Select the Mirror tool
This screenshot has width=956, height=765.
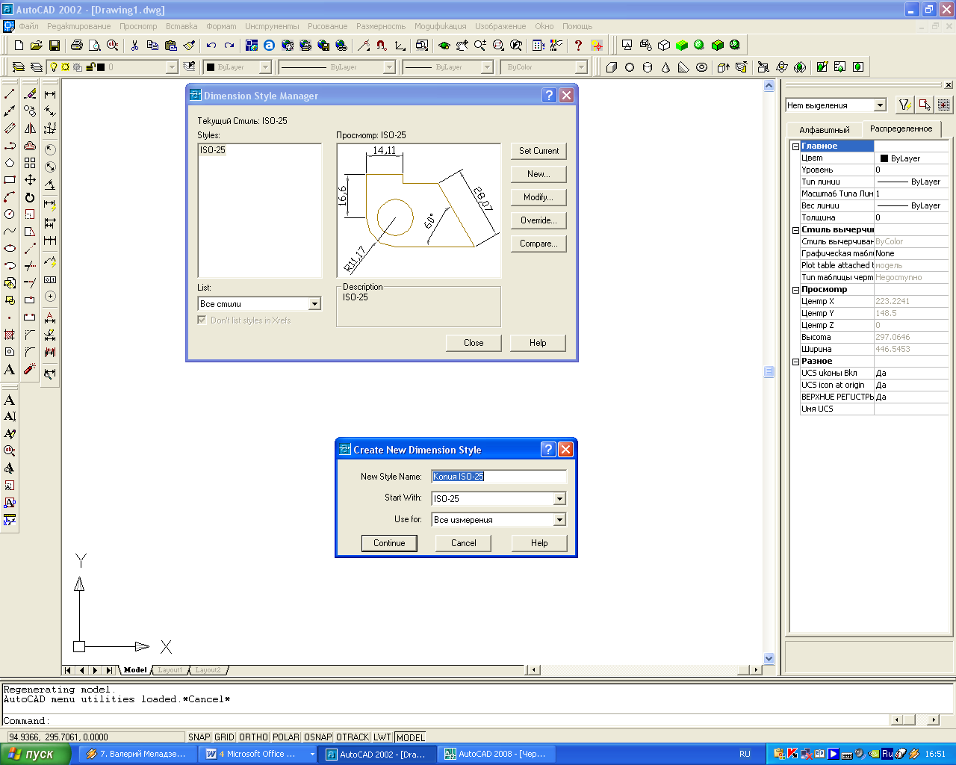[x=30, y=128]
